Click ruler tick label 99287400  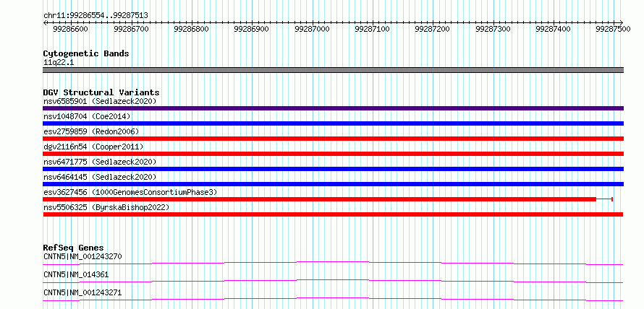point(554,29)
